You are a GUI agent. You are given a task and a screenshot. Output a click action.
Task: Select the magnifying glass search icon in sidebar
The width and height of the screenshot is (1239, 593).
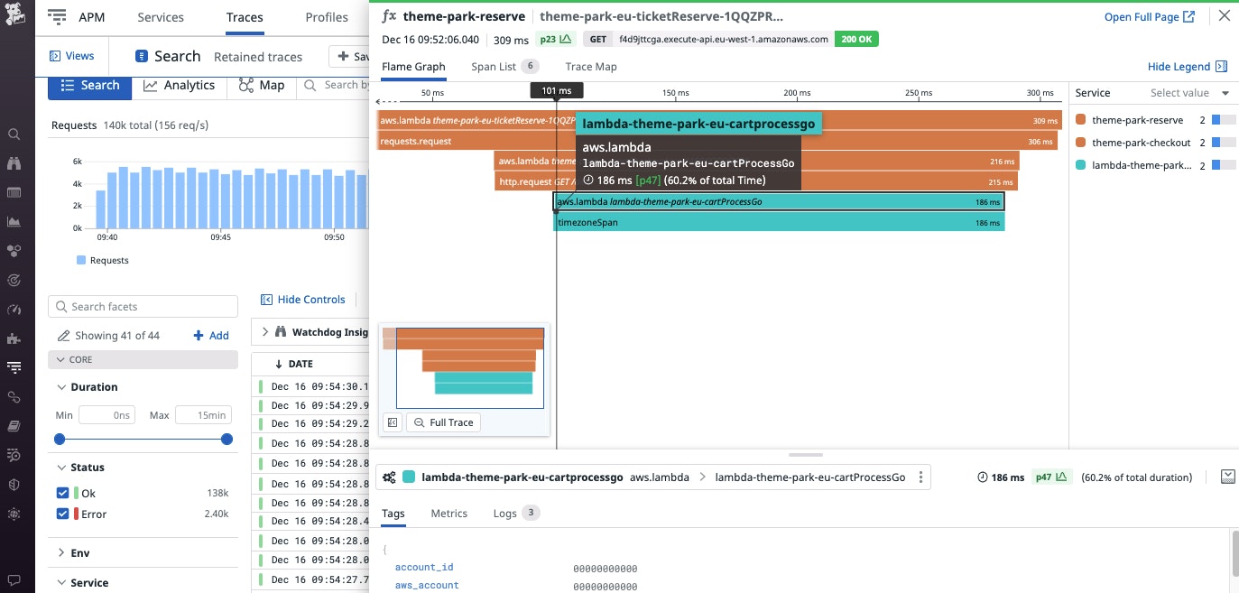(x=14, y=134)
